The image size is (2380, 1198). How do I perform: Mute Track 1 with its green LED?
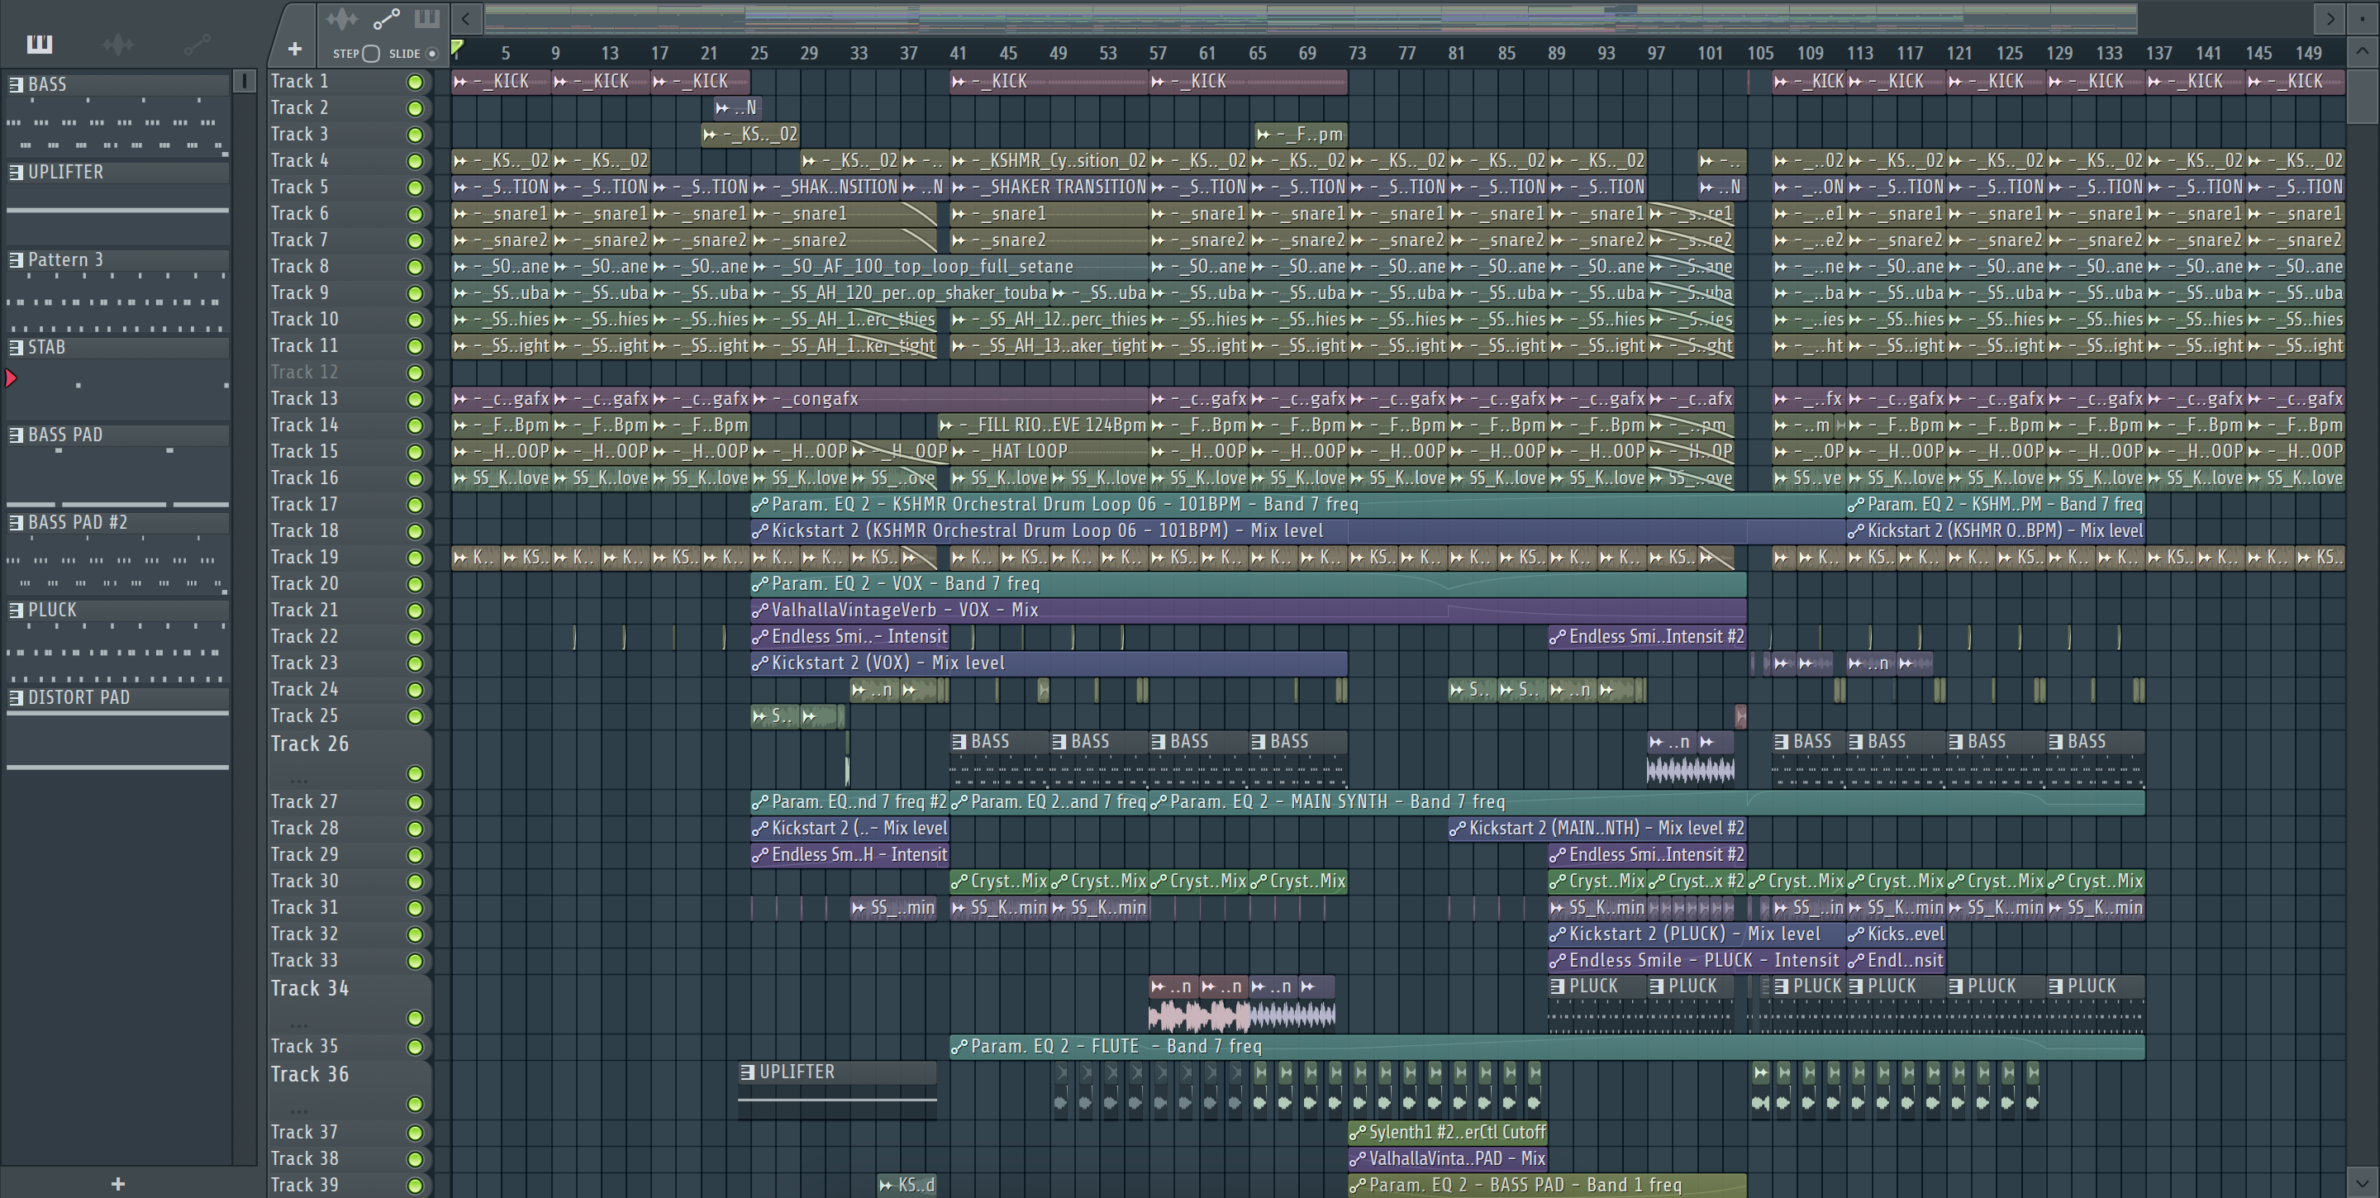(416, 82)
